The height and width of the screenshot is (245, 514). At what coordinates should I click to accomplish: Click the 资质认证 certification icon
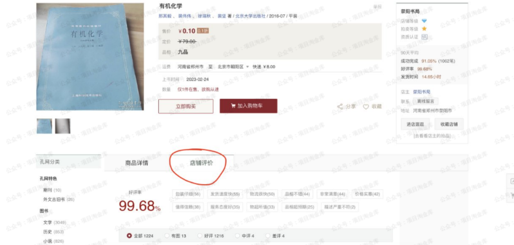point(425,37)
